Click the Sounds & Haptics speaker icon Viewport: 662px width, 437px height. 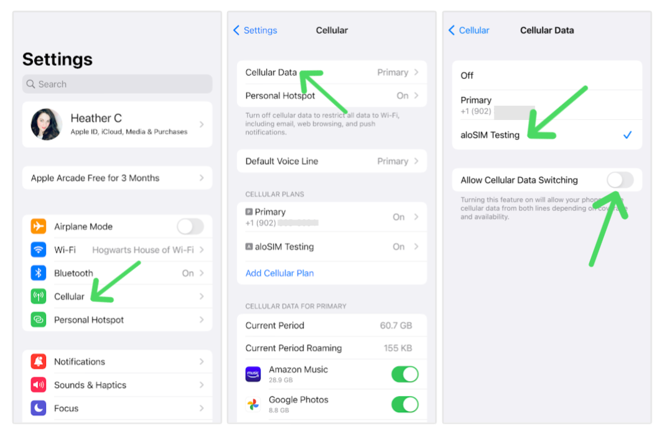point(39,385)
